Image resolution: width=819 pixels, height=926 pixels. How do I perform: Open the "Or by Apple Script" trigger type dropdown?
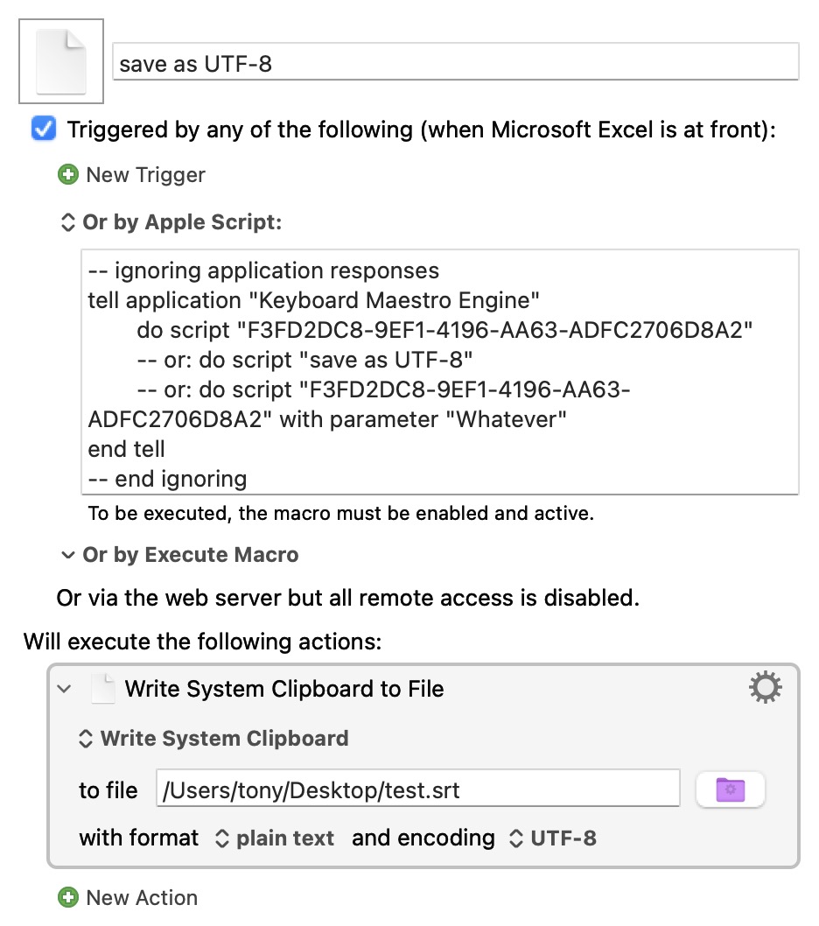pyautogui.click(x=171, y=222)
